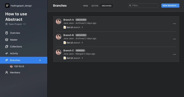
Task: Expand file chevron under Branch A
Action: coord(82,27)
